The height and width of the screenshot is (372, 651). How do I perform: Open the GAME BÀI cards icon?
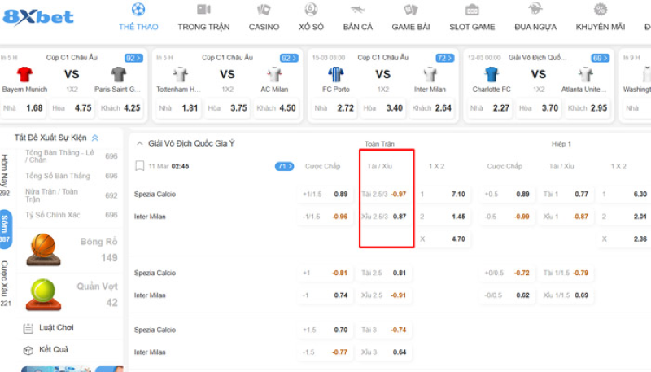click(x=411, y=9)
